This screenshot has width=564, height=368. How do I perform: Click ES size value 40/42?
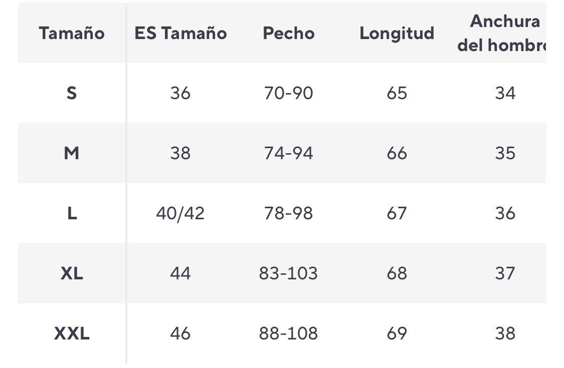click(180, 213)
